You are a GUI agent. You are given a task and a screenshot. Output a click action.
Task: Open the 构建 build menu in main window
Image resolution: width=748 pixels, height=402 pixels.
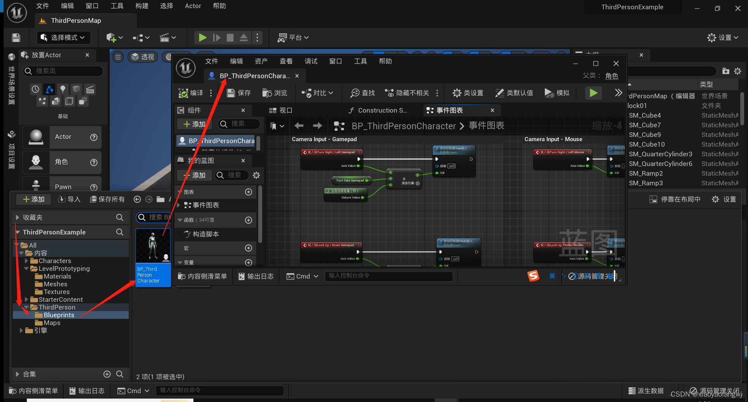[142, 6]
